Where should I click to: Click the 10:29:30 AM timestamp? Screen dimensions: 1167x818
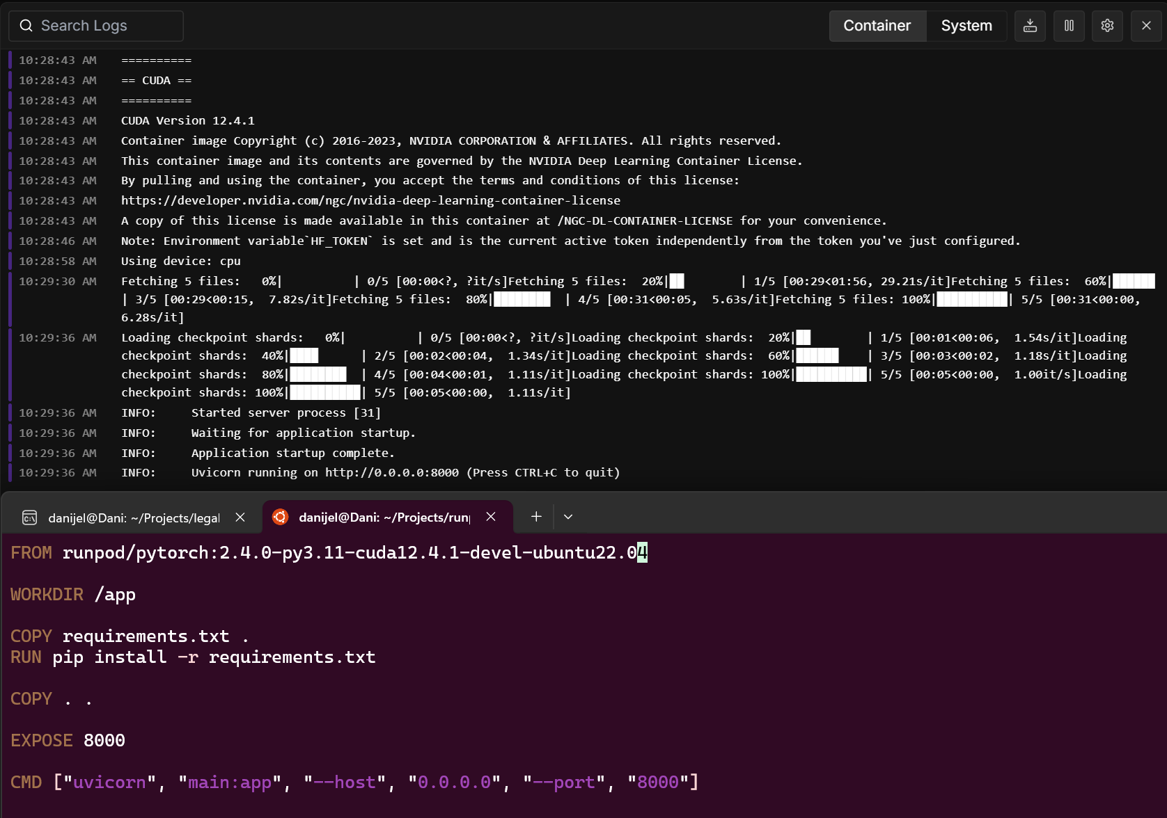[x=58, y=281]
